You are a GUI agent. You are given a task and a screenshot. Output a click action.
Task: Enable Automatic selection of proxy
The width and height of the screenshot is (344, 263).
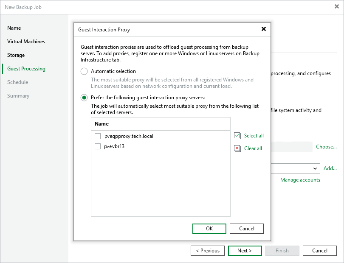pyautogui.click(x=84, y=71)
